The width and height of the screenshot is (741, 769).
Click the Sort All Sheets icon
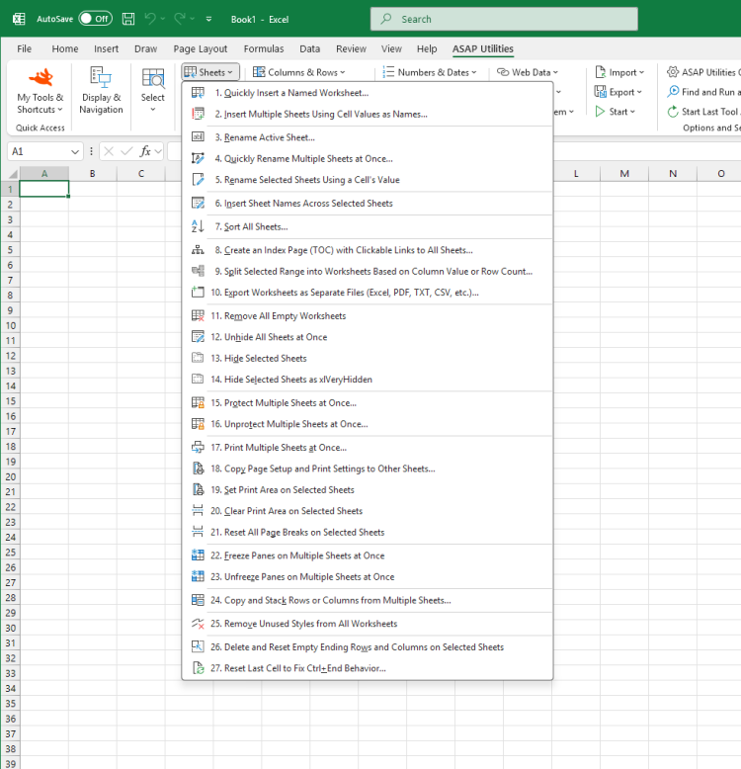(x=198, y=226)
